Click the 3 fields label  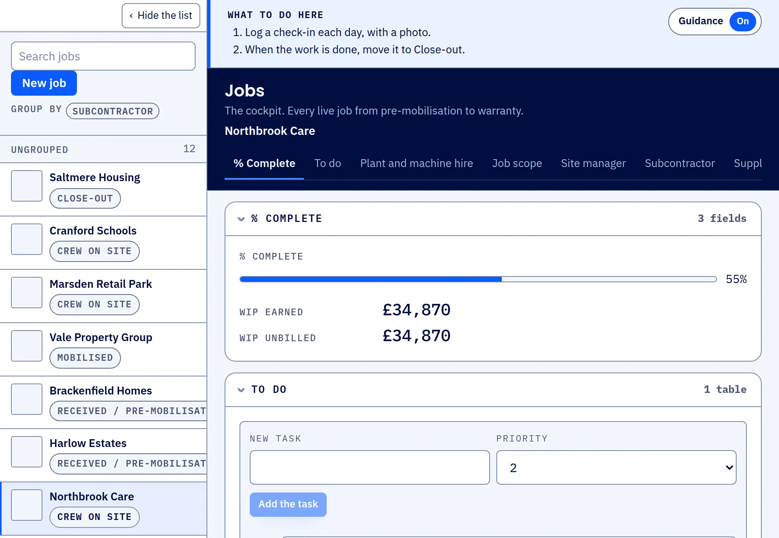point(722,218)
